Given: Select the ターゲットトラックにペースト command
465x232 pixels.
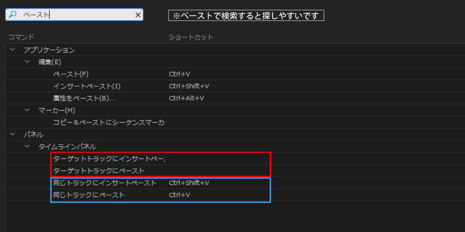Looking at the screenshot, I should pos(99,171).
